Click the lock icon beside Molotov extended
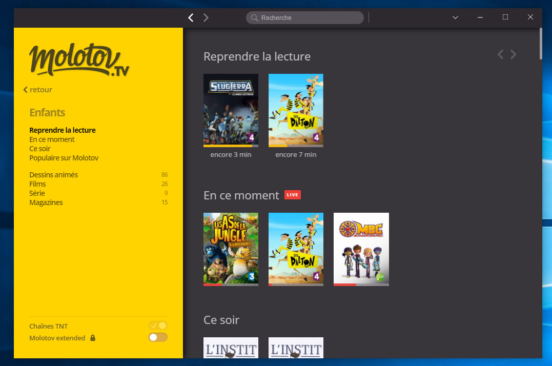 click(93, 338)
